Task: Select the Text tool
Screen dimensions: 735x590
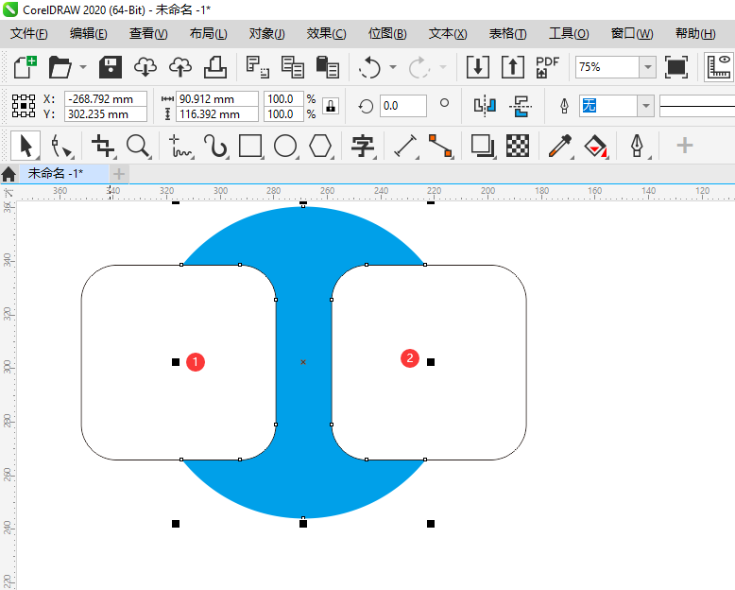Action: tap(363, 146)
